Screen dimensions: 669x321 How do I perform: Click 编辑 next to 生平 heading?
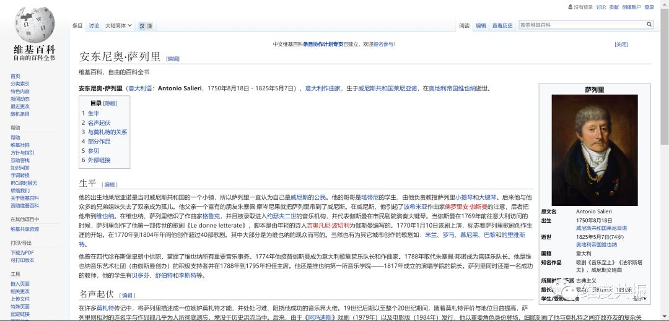click(x=110, y=184)
